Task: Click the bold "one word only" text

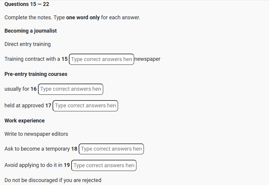Action: click(x=83, y=17)
